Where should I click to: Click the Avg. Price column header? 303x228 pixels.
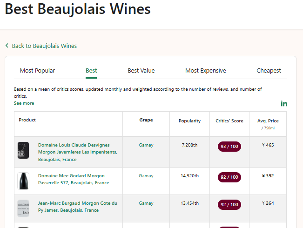click(x=268, y=121)
